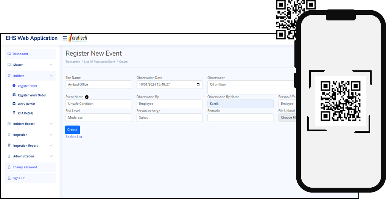Click the Inspection cart icon
Screen dimensions: 386x199
coord(9,135)
